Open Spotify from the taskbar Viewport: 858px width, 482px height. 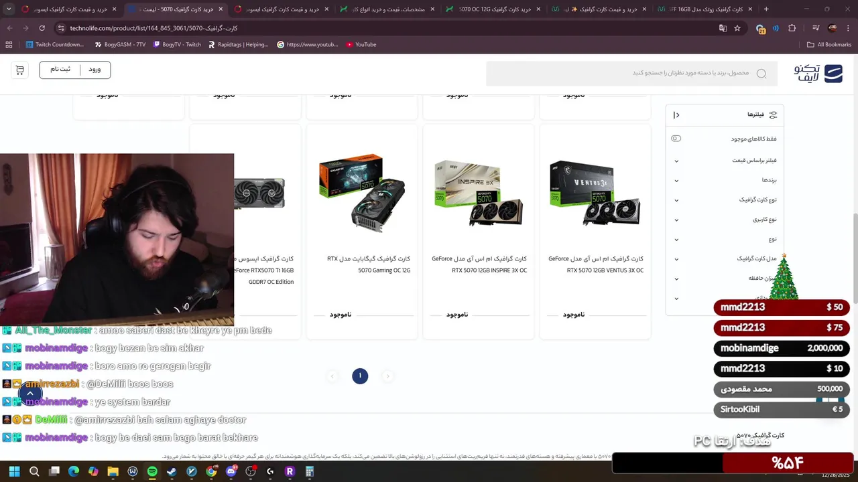coord(152,471)
